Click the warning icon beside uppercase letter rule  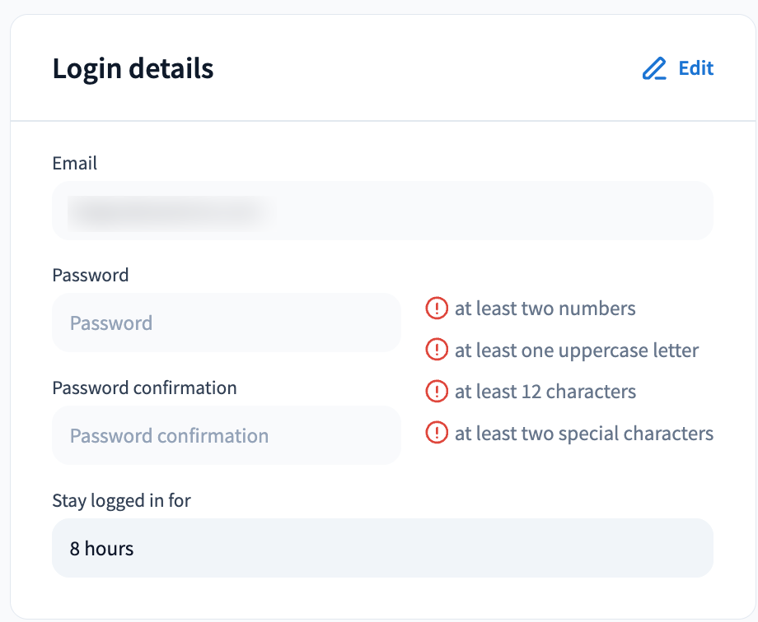pos(437,350)
